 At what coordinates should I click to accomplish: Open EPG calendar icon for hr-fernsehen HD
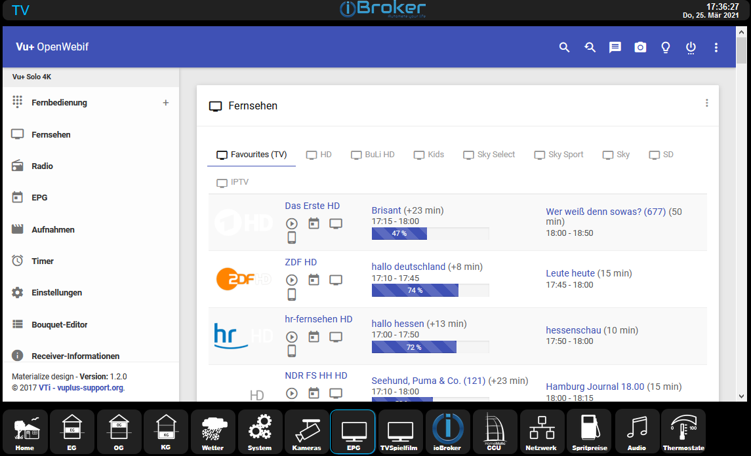click(x=314, y=337)
